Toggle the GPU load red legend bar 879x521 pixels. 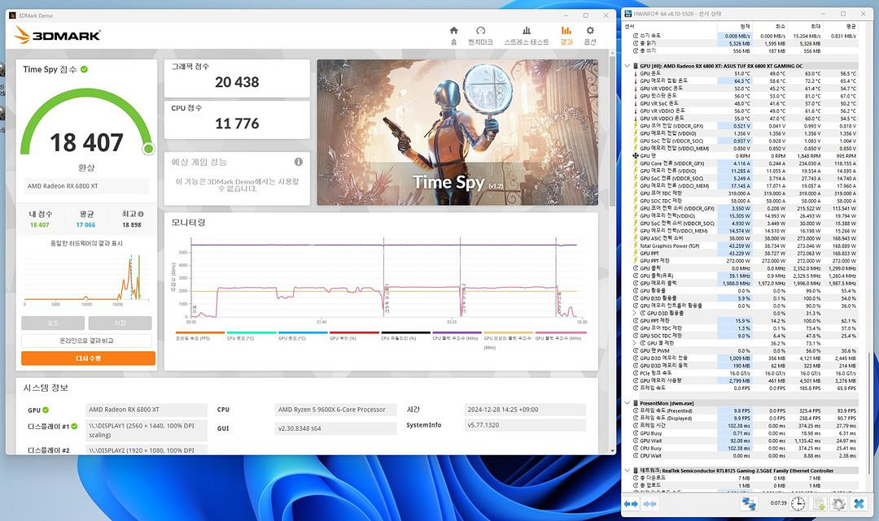[354, 332]
